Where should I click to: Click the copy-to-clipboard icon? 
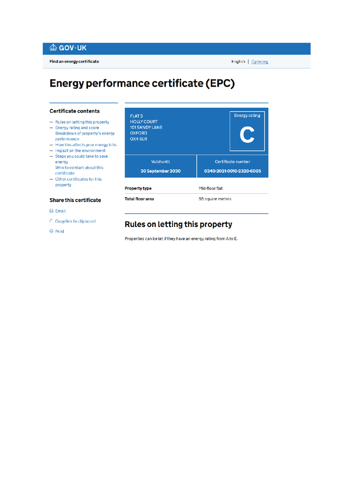[51, 221]
